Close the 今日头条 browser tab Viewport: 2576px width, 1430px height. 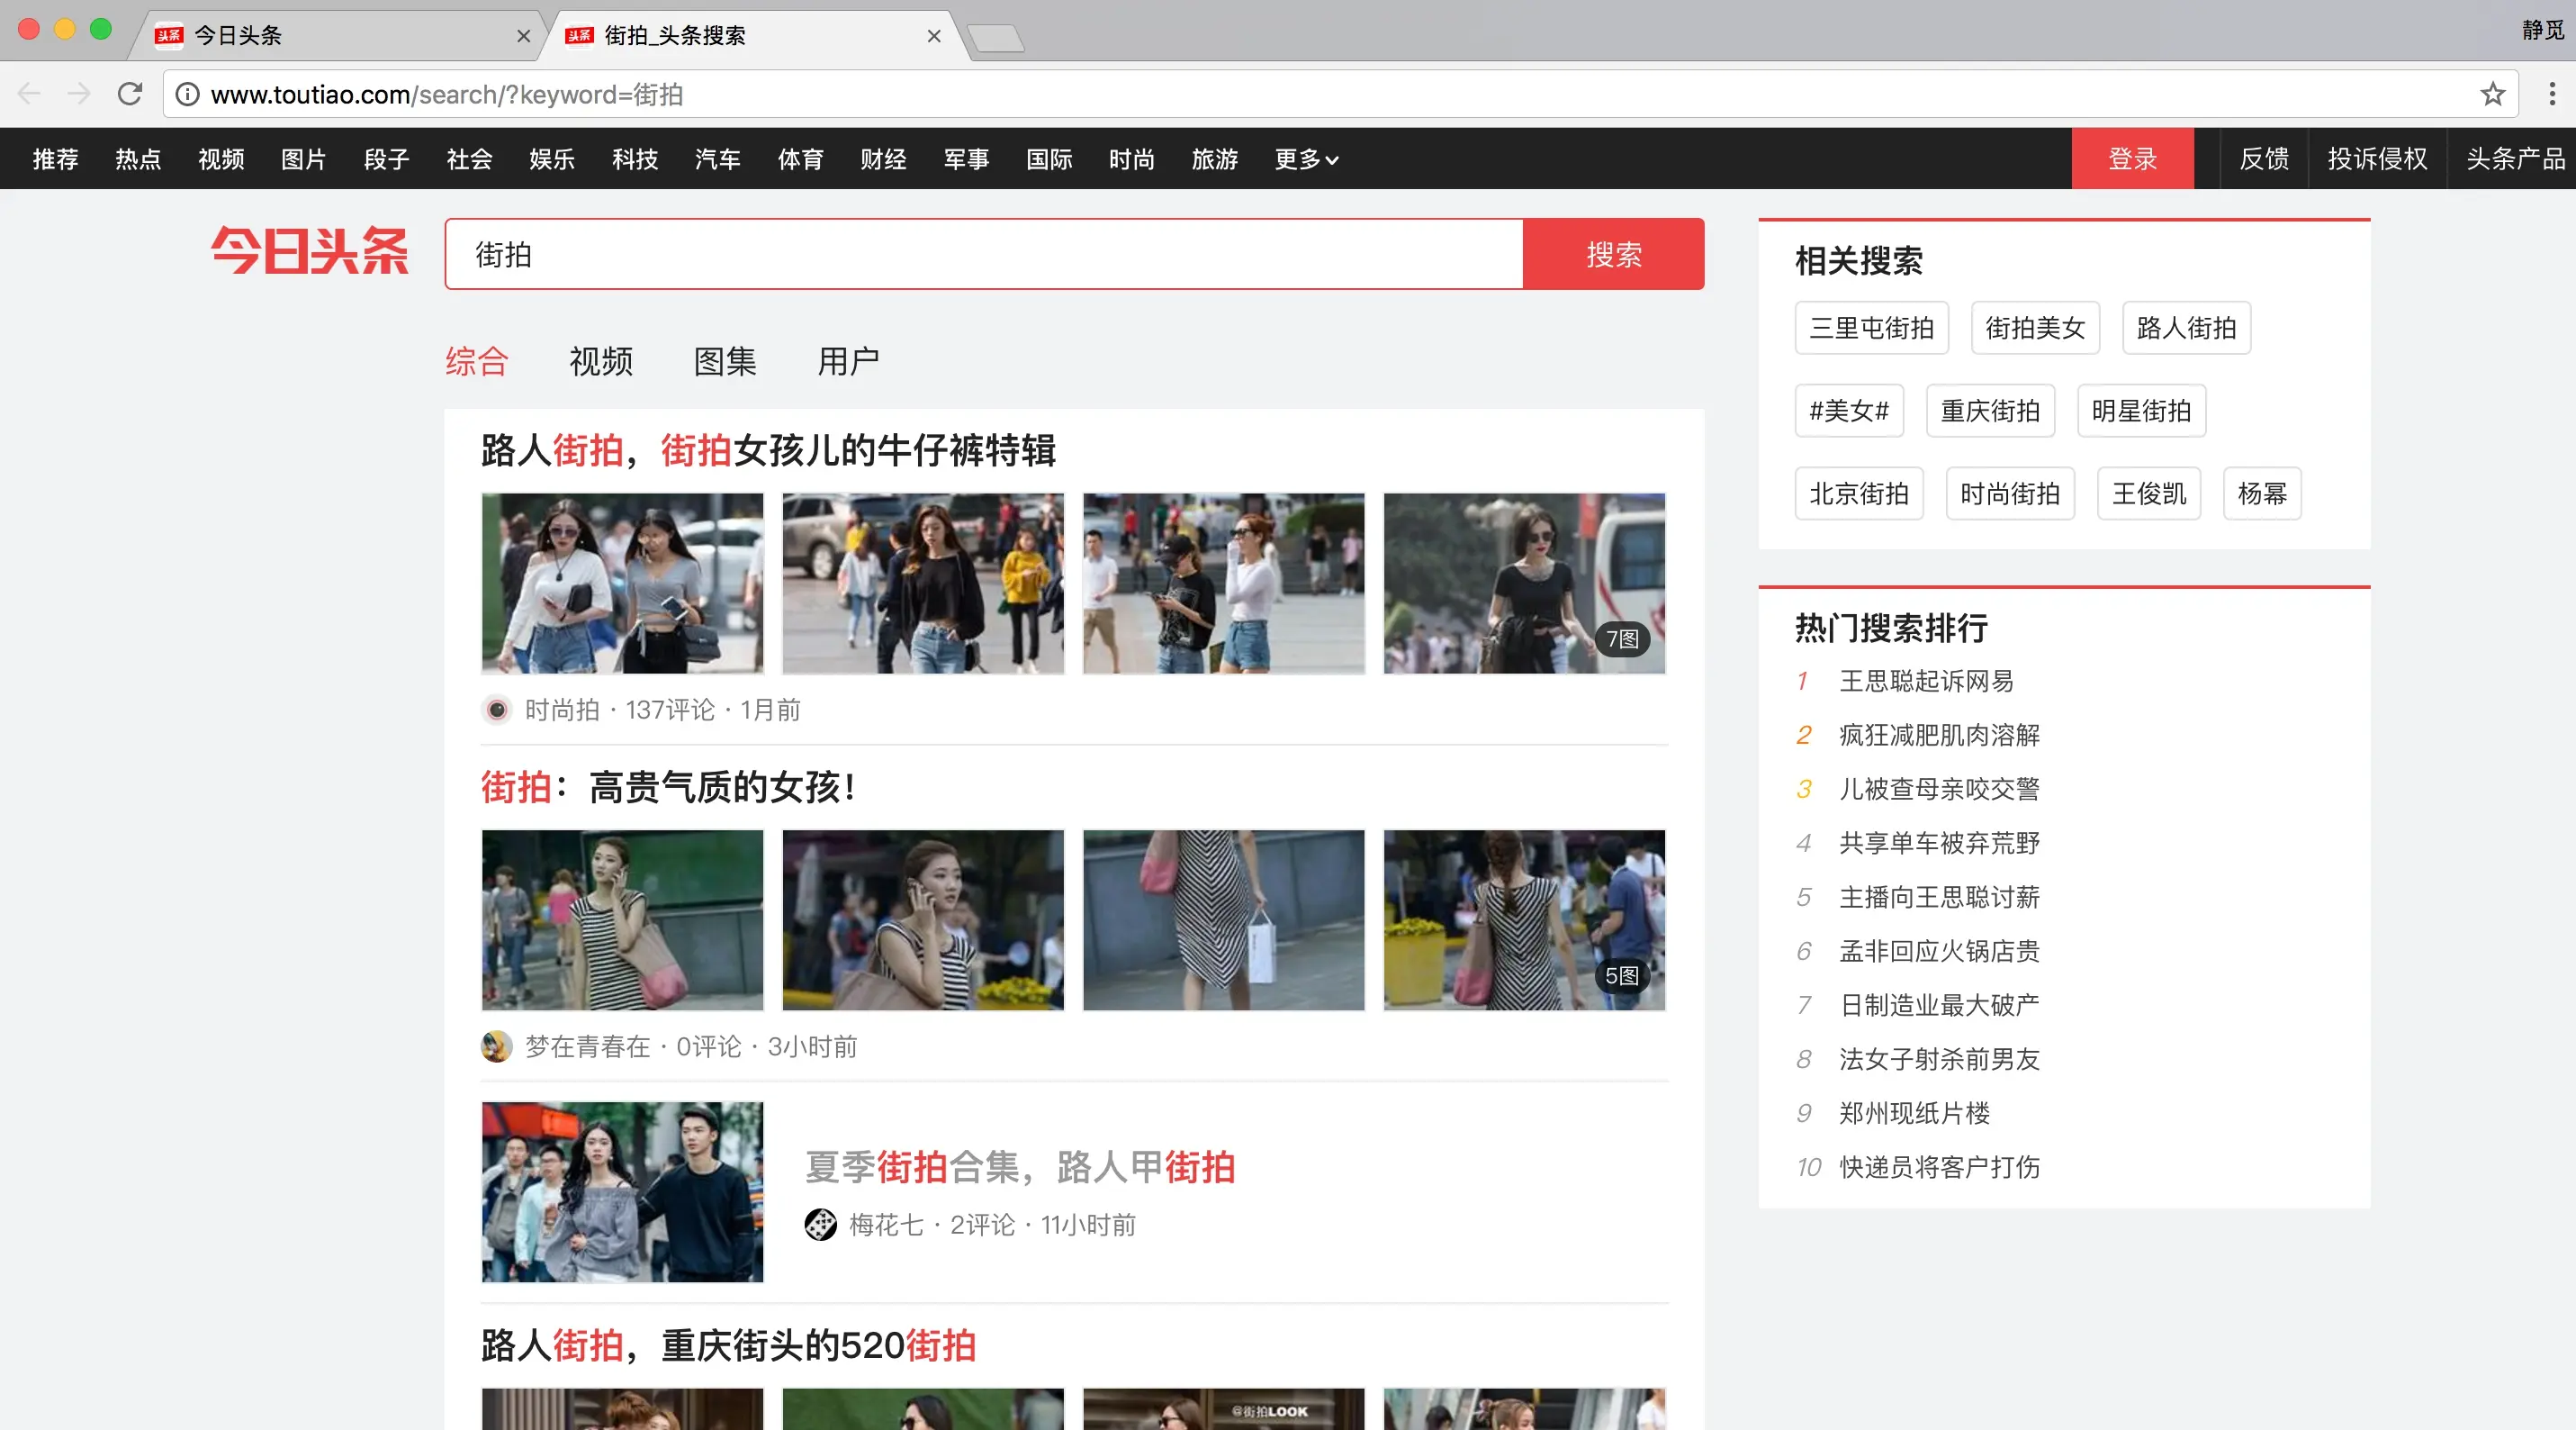523,36
